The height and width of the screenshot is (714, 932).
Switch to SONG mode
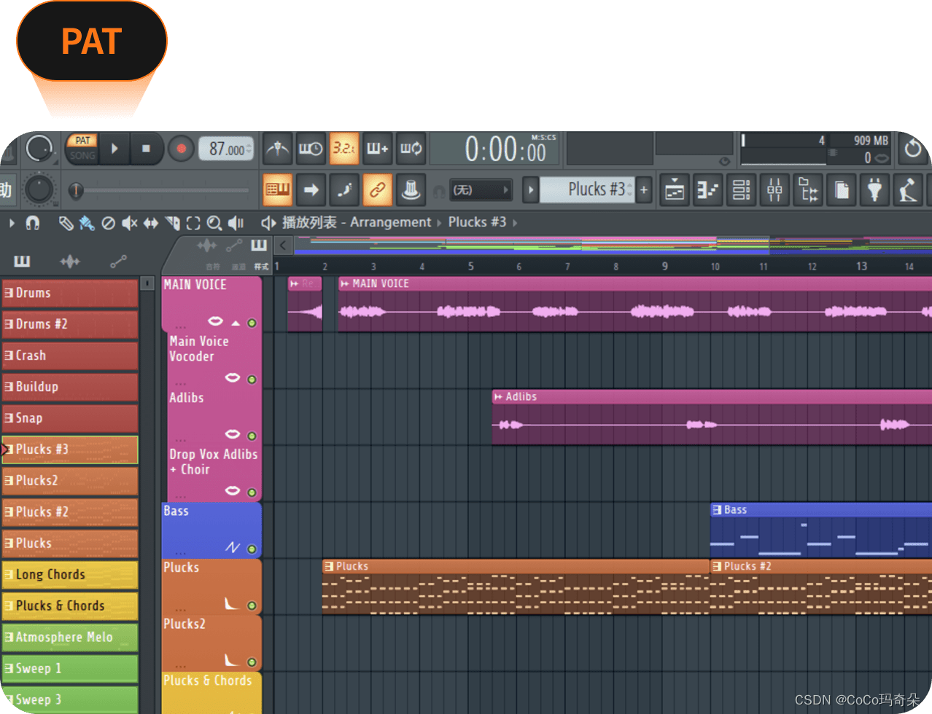82,155
